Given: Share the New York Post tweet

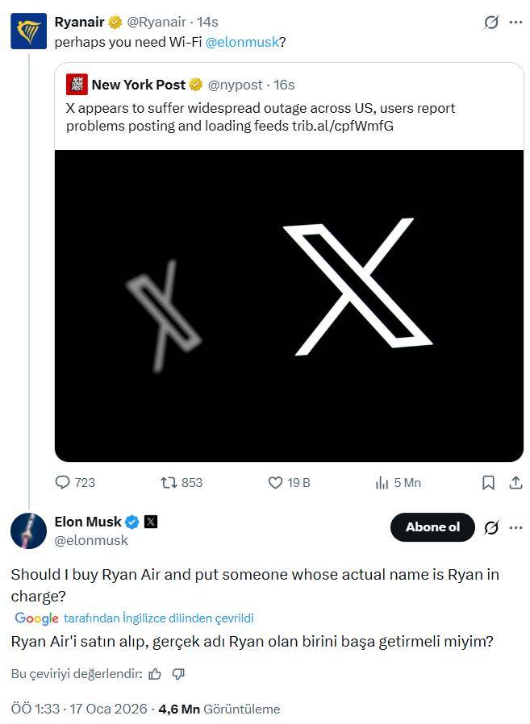Looking at the screenshot, I should point(515,482).
